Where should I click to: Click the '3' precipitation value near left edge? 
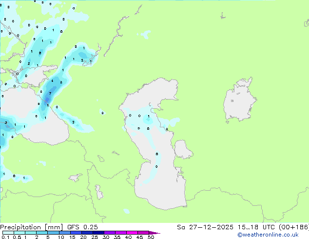[6, 122]
